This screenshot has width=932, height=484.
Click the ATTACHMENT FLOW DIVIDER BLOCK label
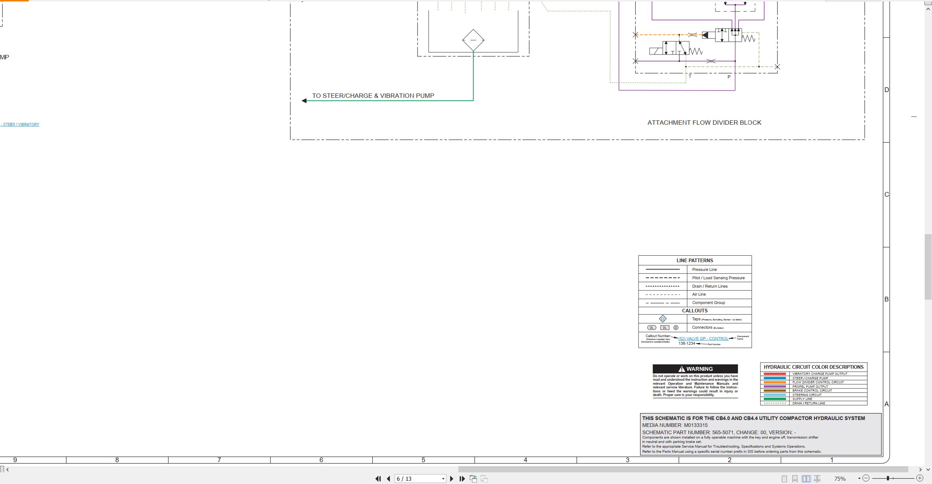[x=704, y=123]
